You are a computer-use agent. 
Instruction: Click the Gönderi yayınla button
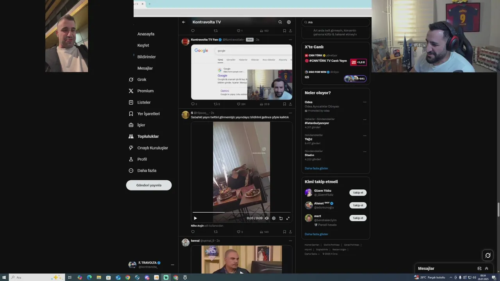pyautogui.click(x=149, y=185)
